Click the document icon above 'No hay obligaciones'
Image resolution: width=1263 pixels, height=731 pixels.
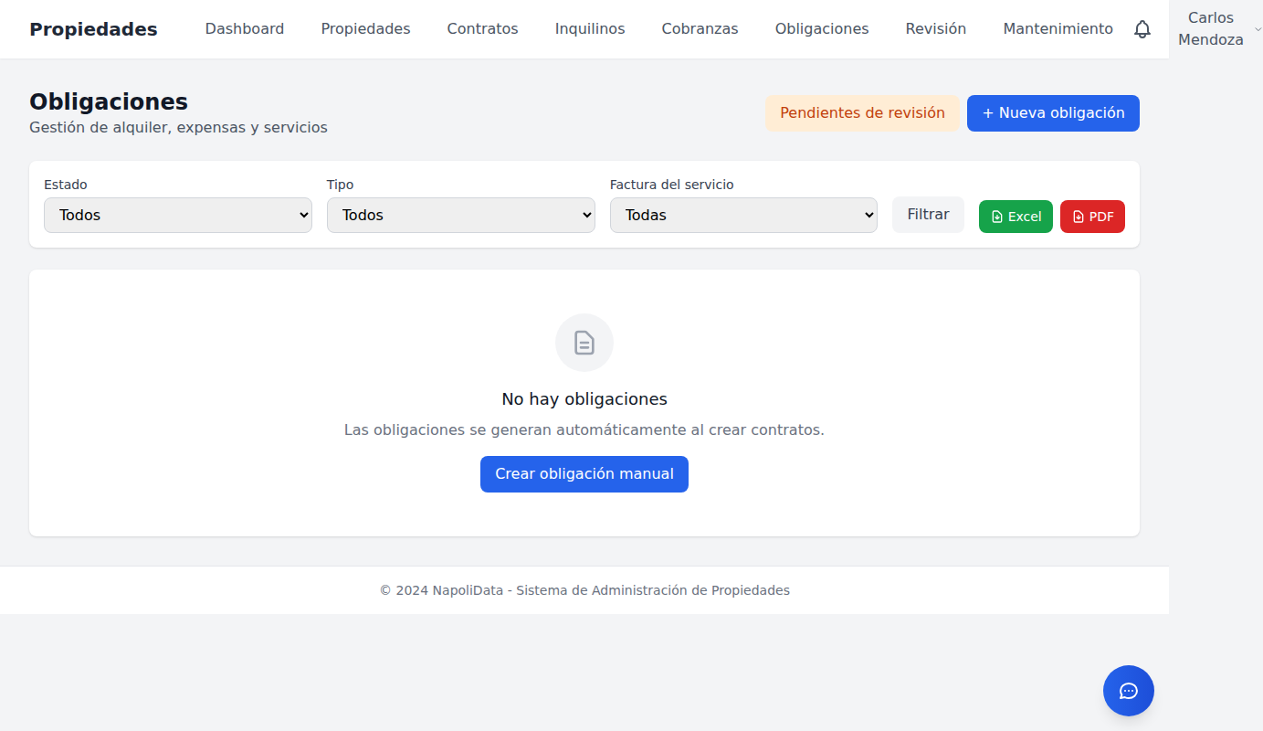pos(584,343)
